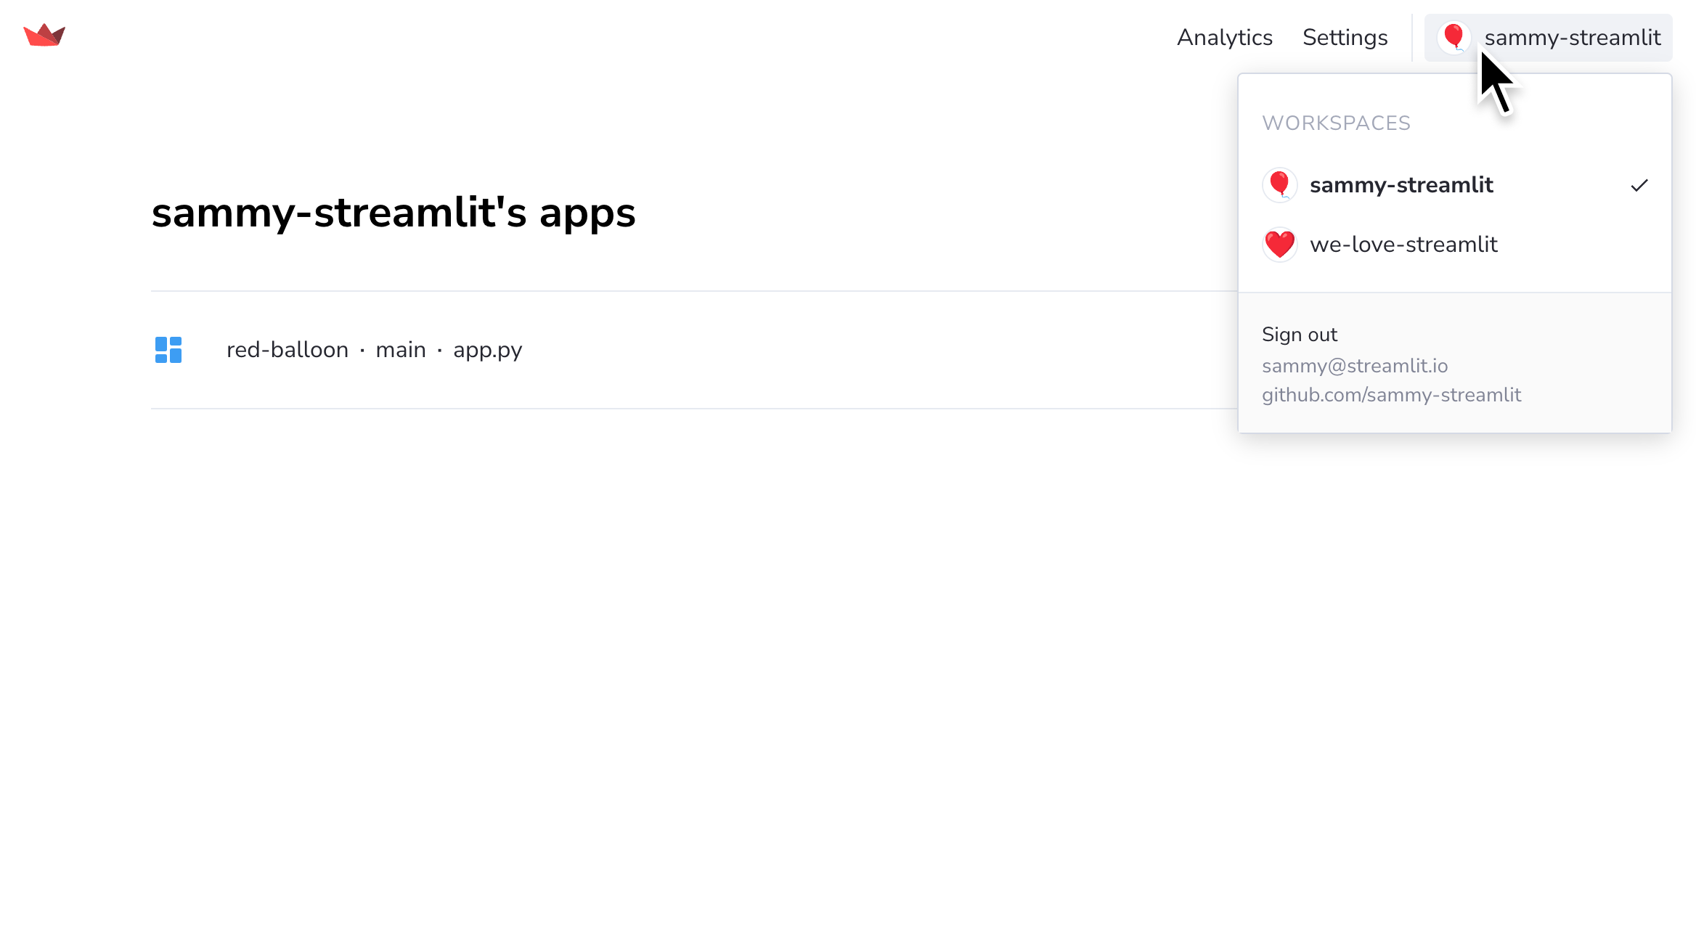Click the Streamlit crown logo icon
The height and width of the screenshot is (932, 1696).
45,34
